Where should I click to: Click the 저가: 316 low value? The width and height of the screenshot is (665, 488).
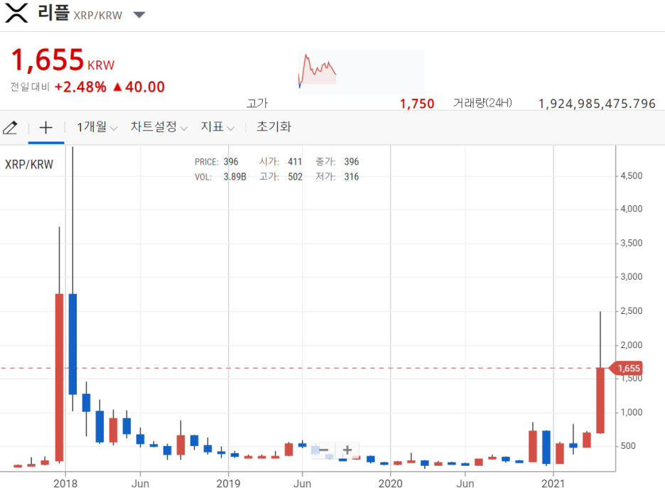337,177
